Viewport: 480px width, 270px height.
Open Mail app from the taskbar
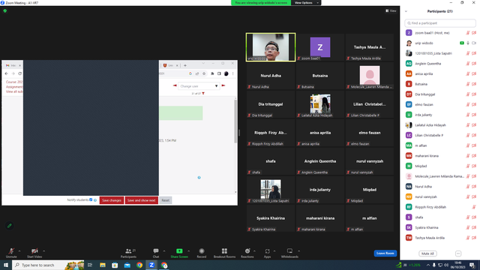127,265
